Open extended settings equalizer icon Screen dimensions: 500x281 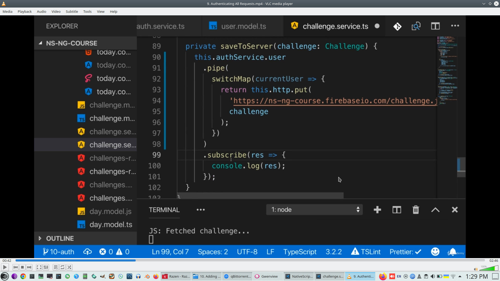click(x=46, y=267)
